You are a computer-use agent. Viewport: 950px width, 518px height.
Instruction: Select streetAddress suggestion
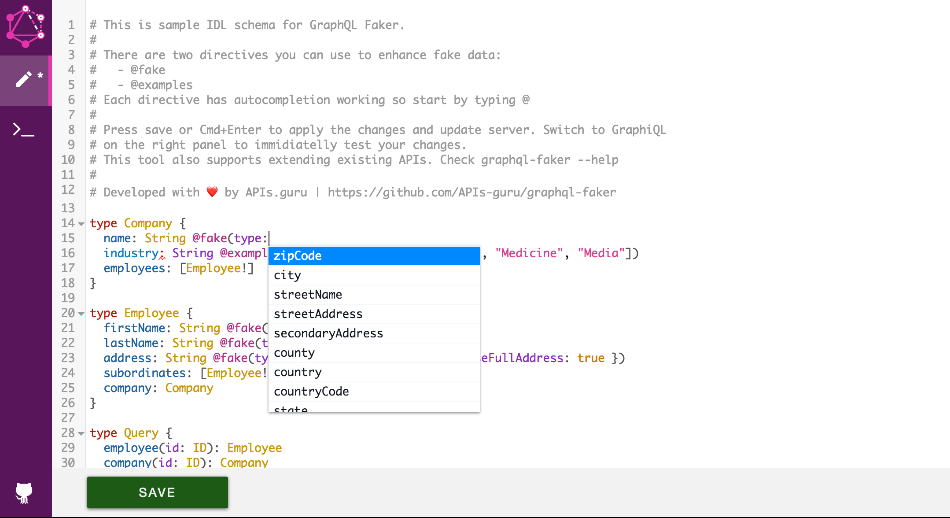[x=373, y=314]
